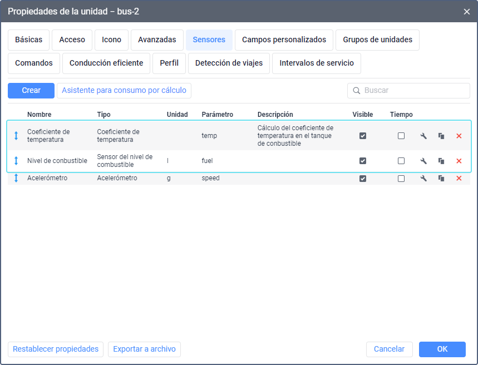Switch to the Avanzadas tab
The image size is (478, 365).
click(157, 40)
